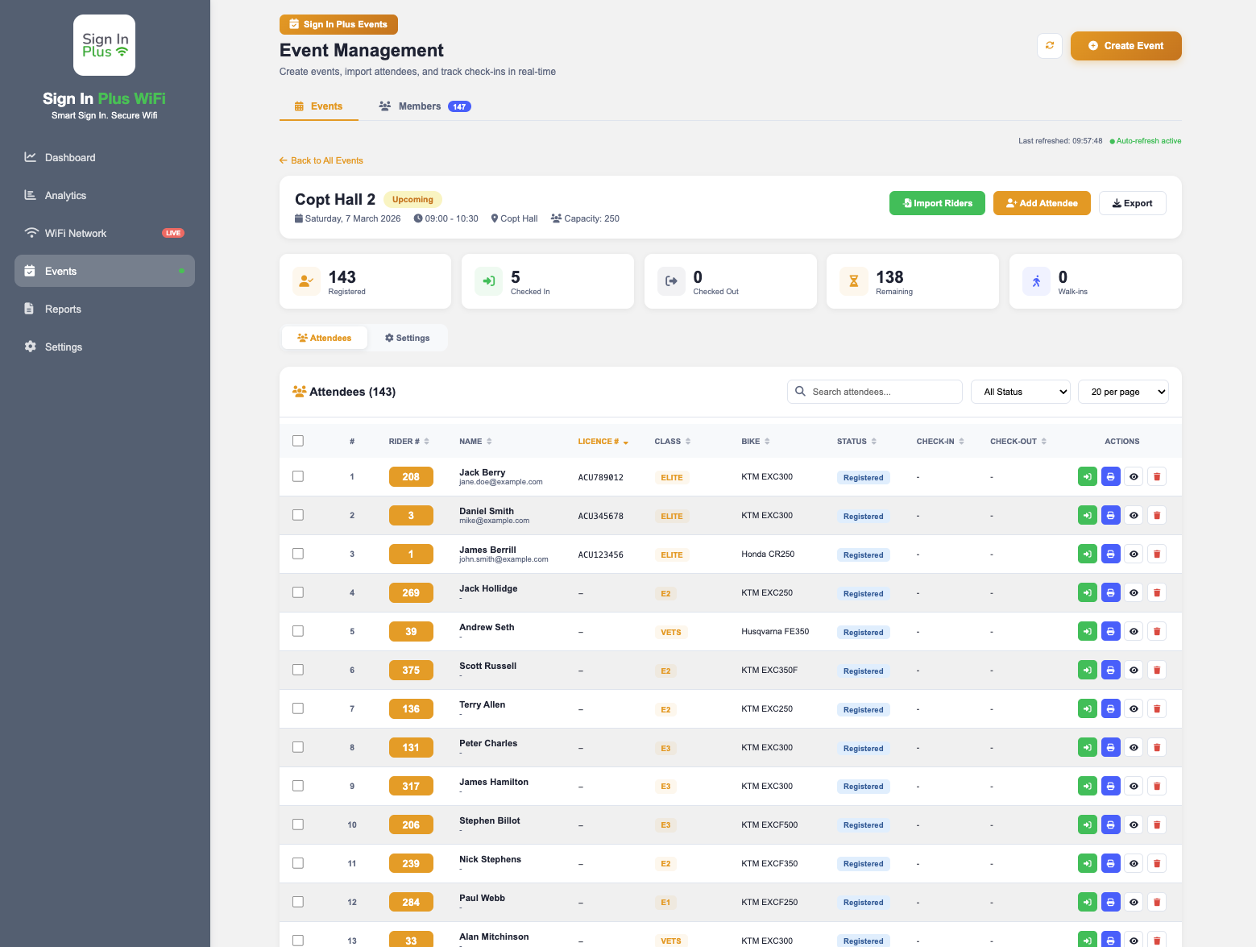This screenshot has width=1256, height=947.
Task: Check in Jack Berry with green icon
Action: [x=1087, y=477]
